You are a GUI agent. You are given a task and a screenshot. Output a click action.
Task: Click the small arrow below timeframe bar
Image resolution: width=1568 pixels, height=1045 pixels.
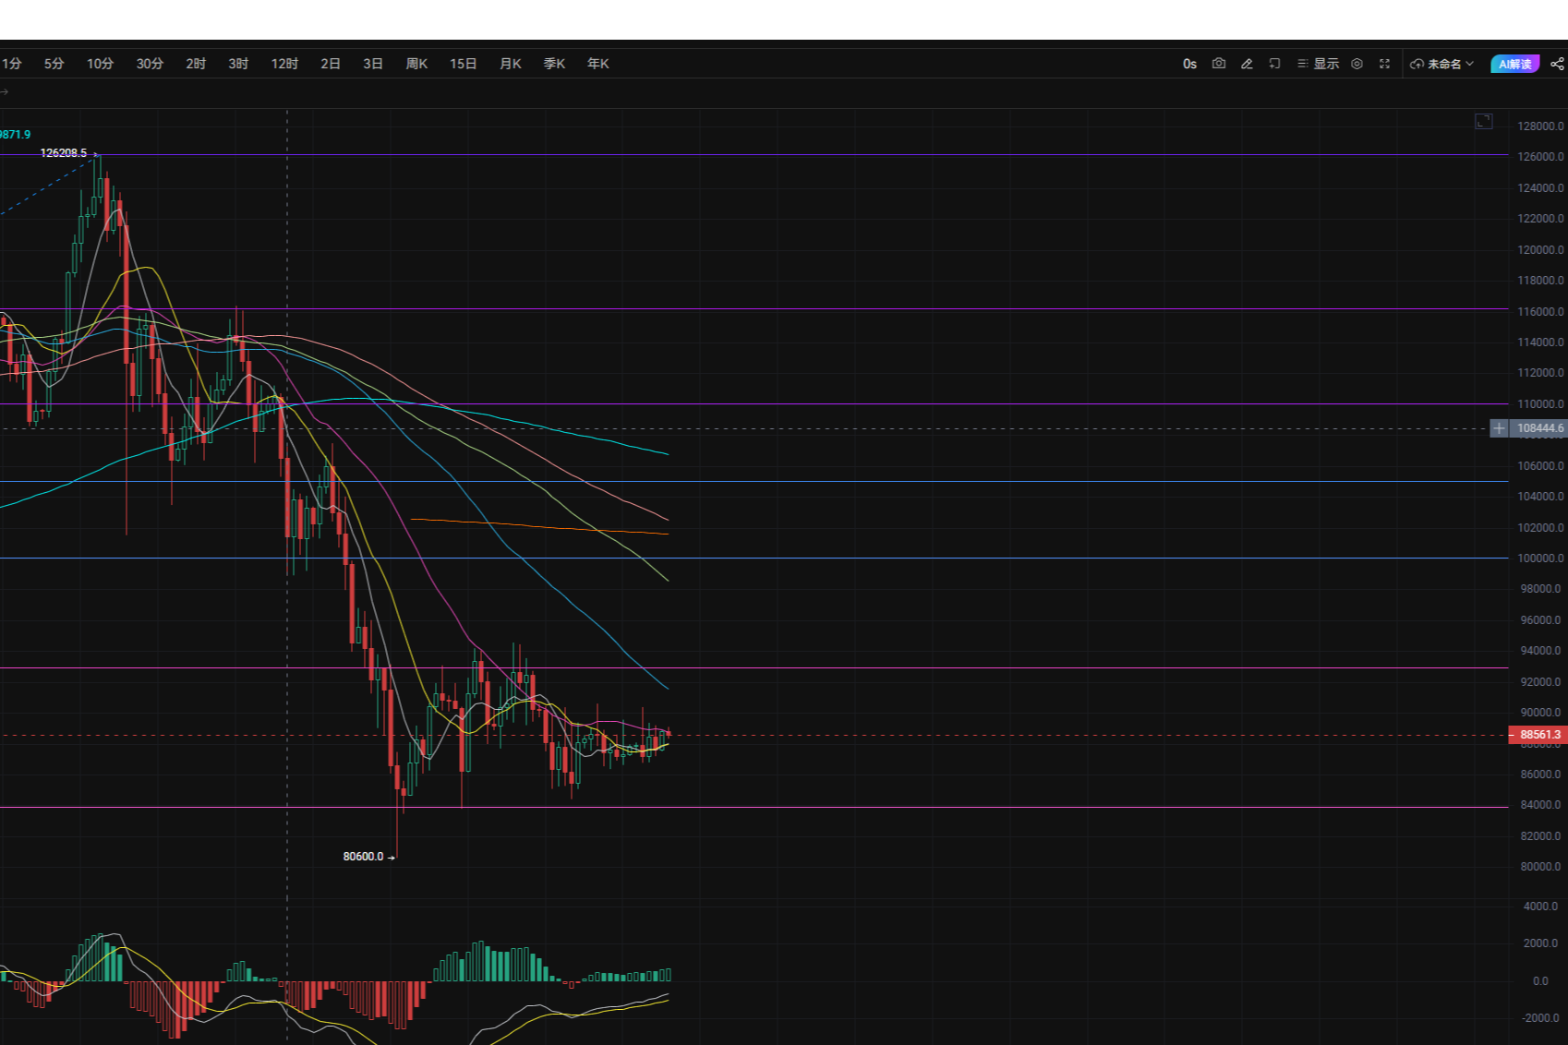(x=5, y=91)
